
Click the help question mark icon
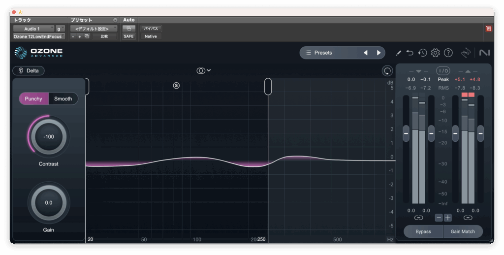448,53
